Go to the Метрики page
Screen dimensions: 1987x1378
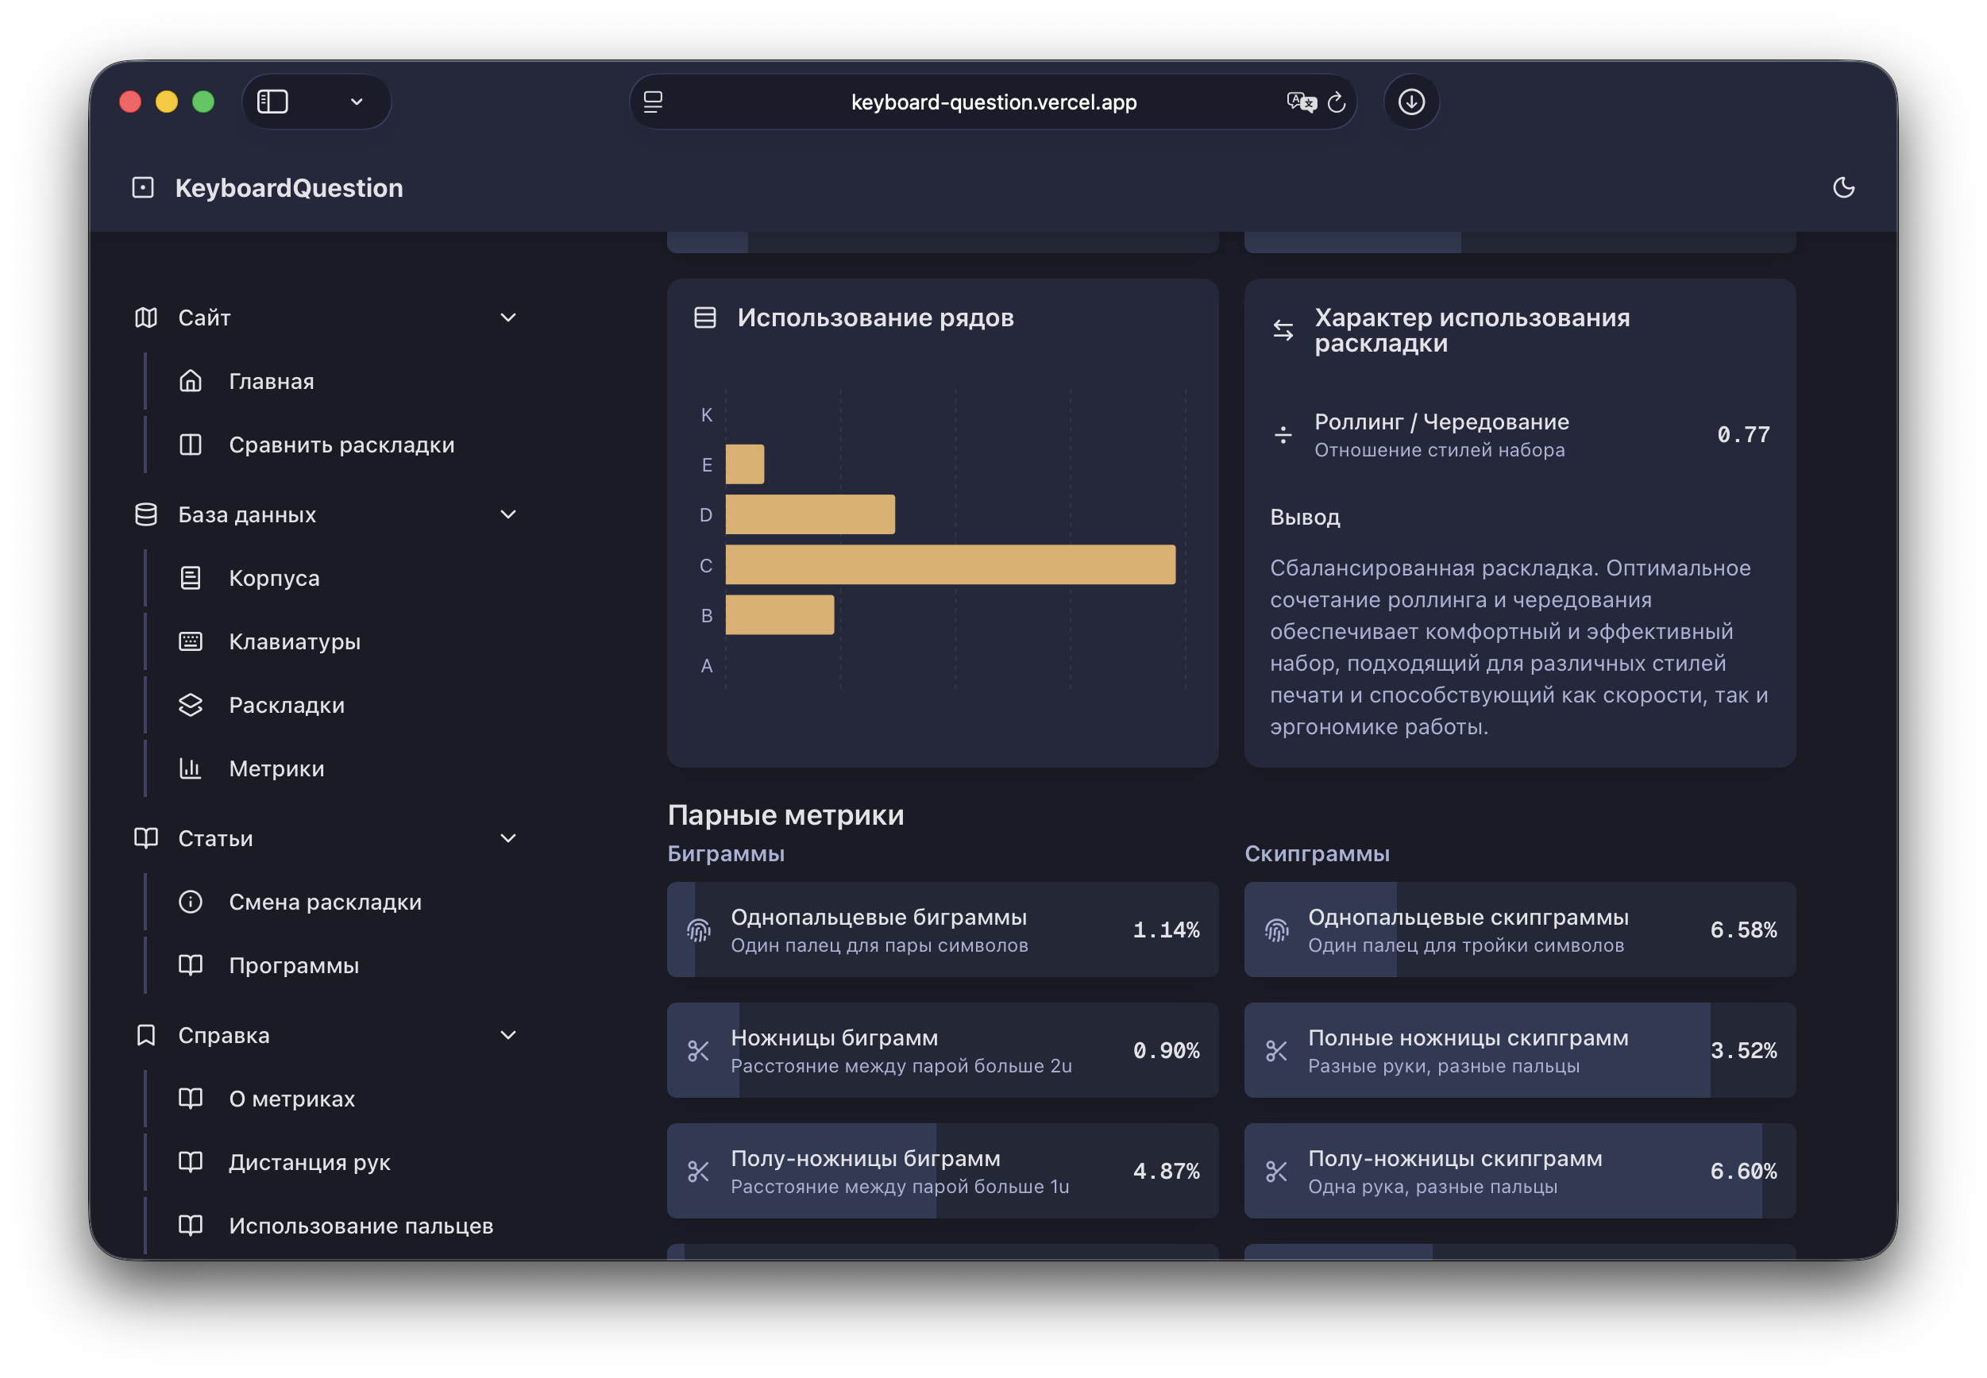coord(276,768)
